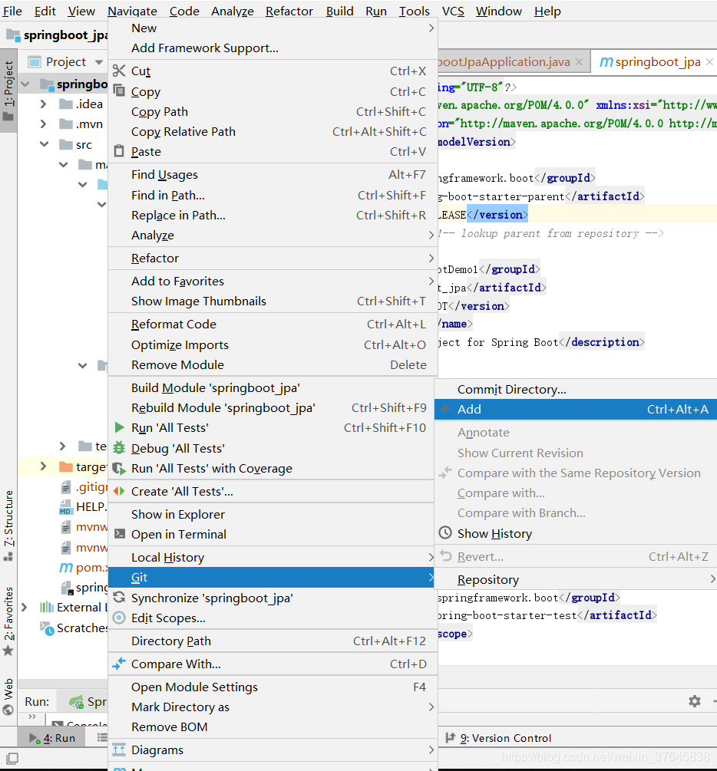
Task: Open the Refactor submenu in context menu
Action: point(273,258)
